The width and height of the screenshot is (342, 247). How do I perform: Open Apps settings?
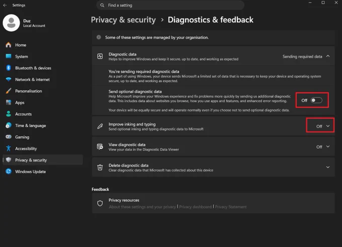[43, 102]
